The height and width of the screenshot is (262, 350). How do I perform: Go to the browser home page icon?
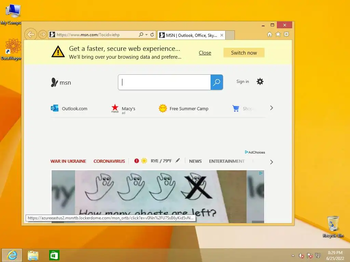tap(270, 34)
